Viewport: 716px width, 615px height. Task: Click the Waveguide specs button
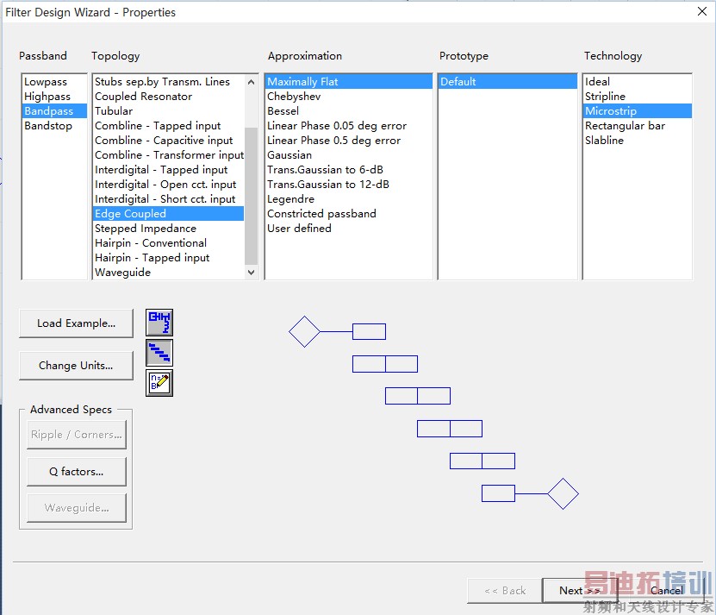click(77, 507)
